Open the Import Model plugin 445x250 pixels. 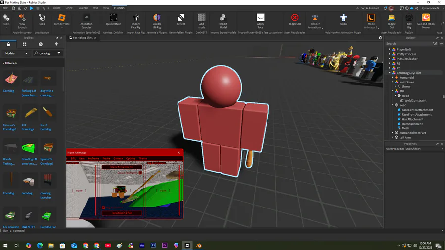click(223, 21)
